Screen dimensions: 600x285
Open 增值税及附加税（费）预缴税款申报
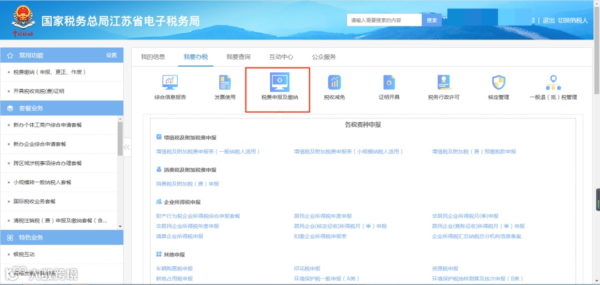pos(474,152)
